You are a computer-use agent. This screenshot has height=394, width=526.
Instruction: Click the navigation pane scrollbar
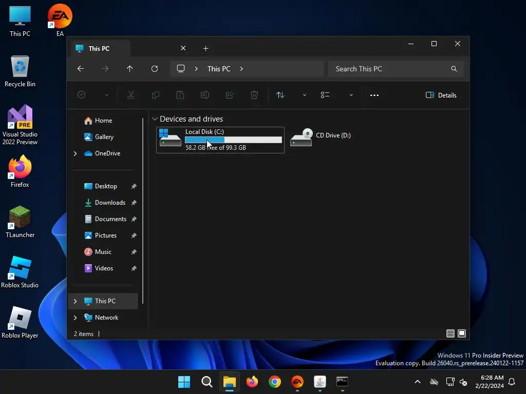143,210
